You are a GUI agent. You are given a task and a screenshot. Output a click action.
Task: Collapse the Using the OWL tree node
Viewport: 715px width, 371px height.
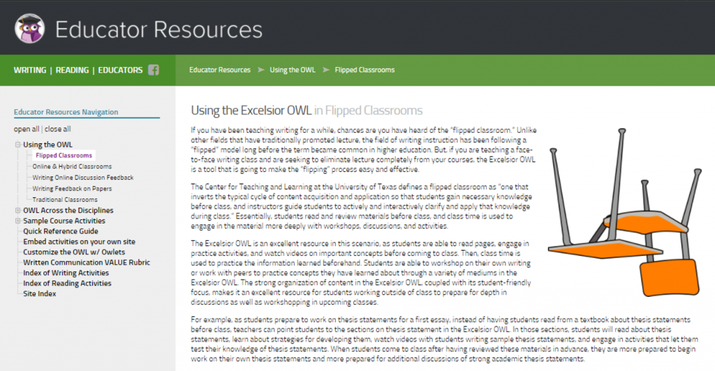[17, 144]
